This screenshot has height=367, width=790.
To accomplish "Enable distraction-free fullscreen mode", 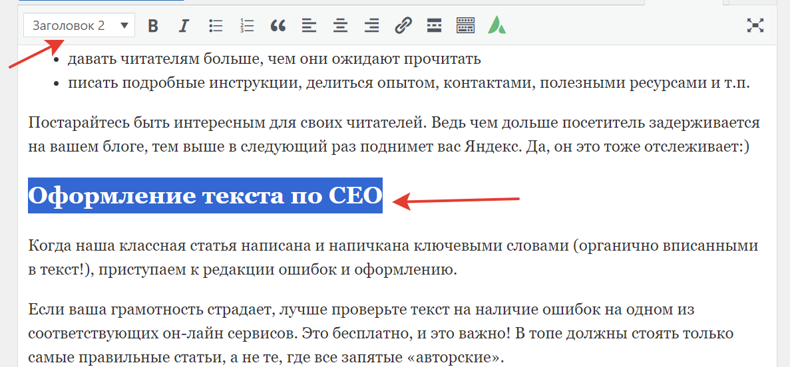I will coord(755,26).
